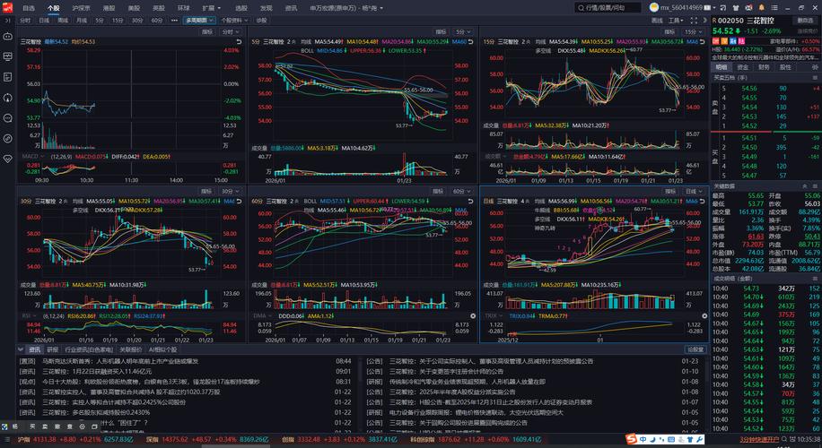Screen dimensions: 822x448
Task: Switch to the 沪深京 tab
Action: tap(81, 7)
